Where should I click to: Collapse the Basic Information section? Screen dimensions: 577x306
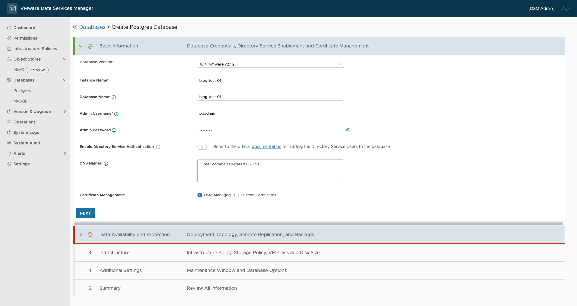[x=81, y=46]
